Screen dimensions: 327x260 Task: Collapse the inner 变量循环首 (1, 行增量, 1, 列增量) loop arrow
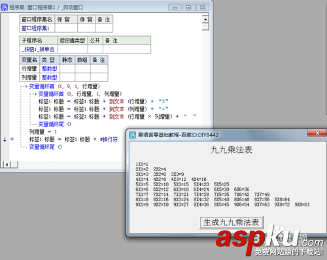point(35,94)
